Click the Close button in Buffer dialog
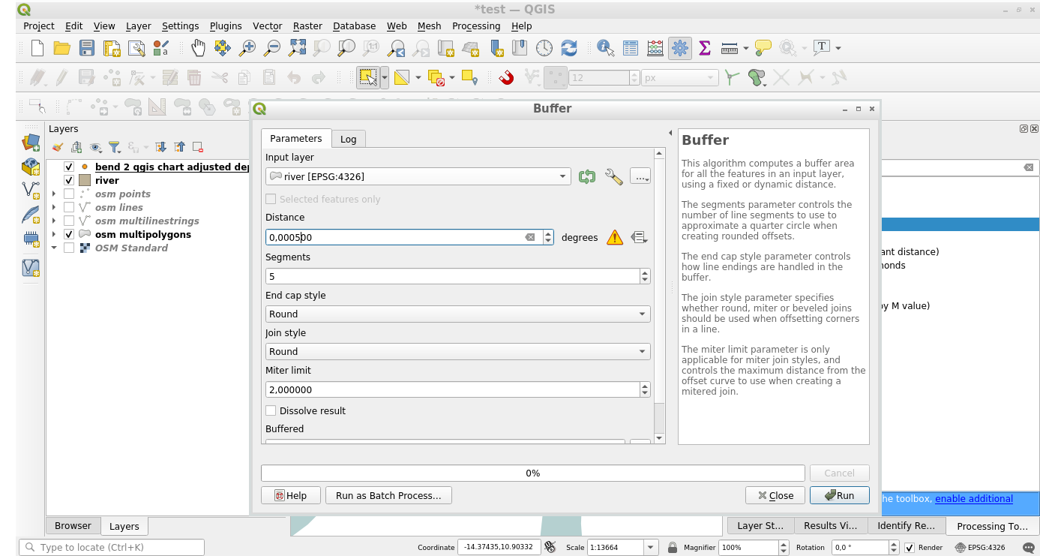Screen dimensions: 1040x556 point(775,495)
